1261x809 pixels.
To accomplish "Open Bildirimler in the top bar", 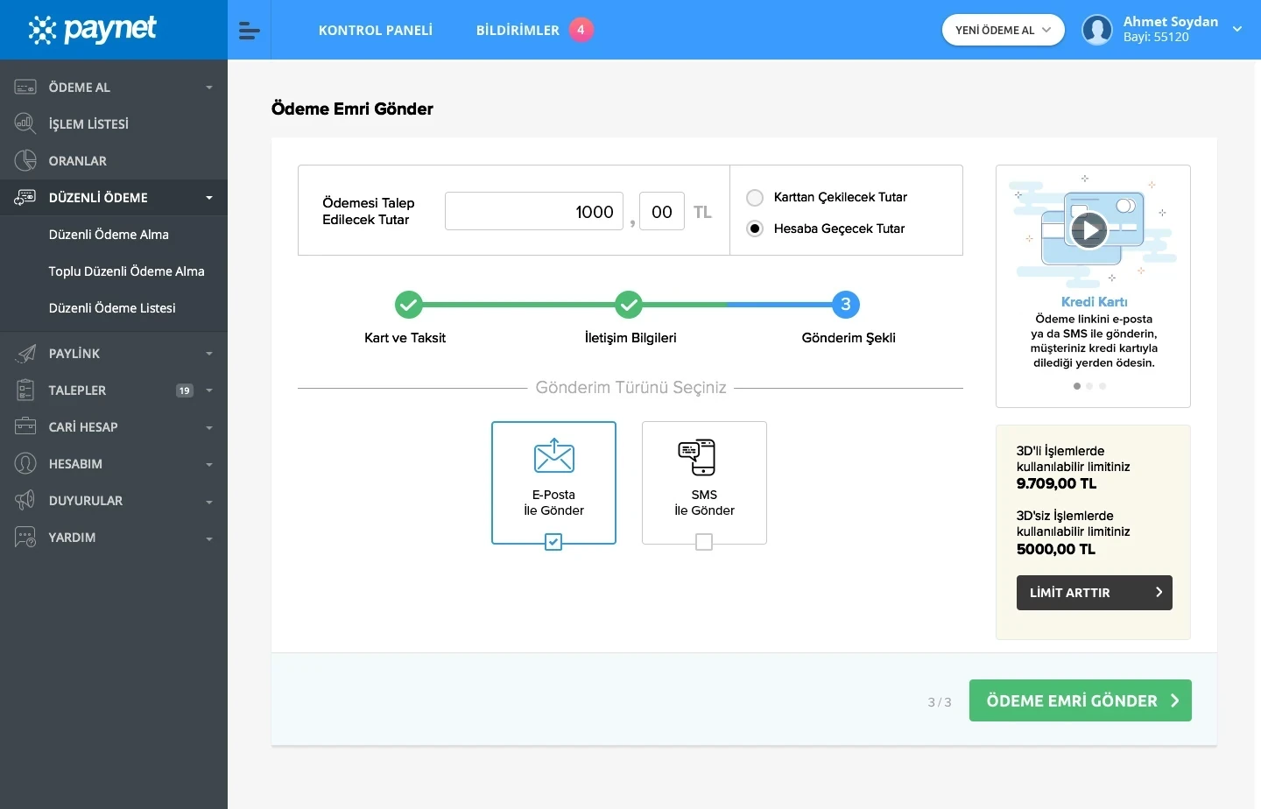I will coord(518,31).
